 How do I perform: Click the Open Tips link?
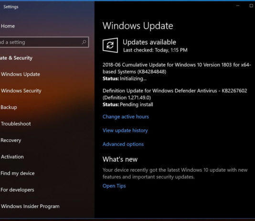pyautogui.click(x=114, y=186)
